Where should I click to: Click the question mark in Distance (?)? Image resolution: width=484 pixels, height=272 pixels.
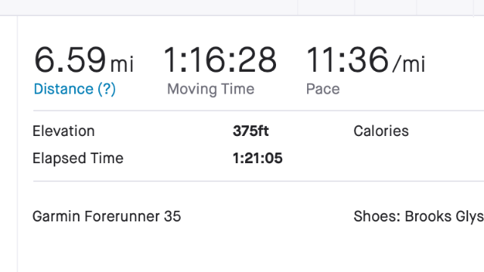107,89
